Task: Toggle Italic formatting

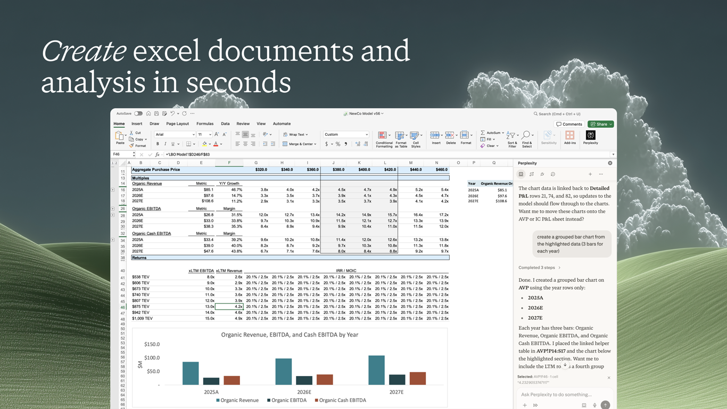Action: point(165,144)
